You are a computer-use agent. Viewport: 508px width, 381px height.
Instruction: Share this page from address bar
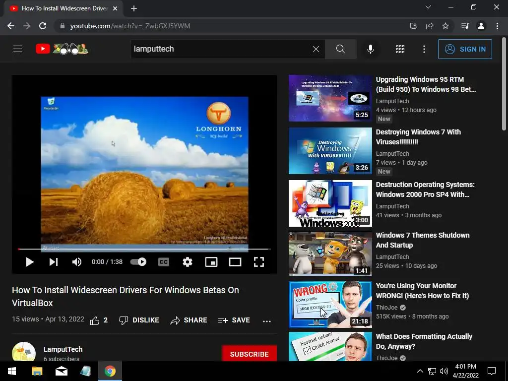click(430, 26)
